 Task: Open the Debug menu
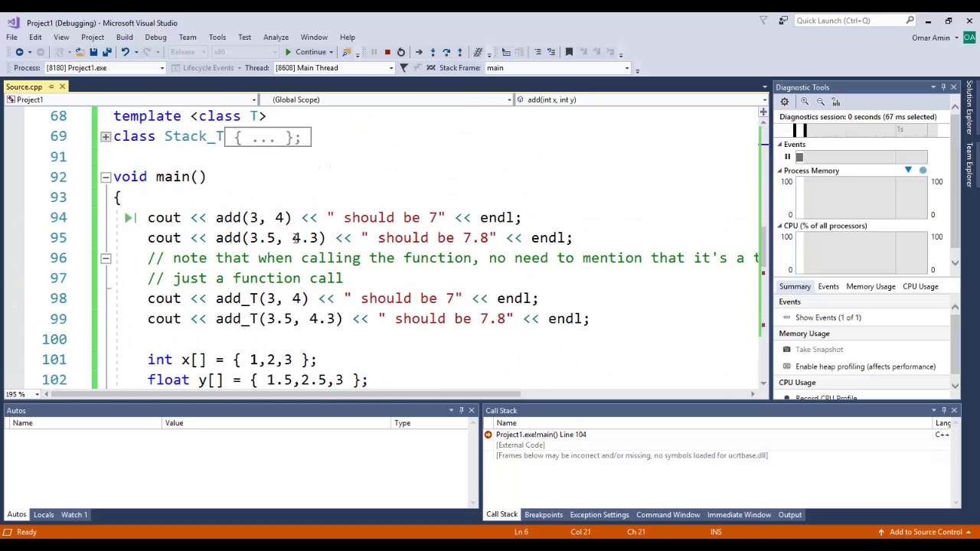coord(155,37)
